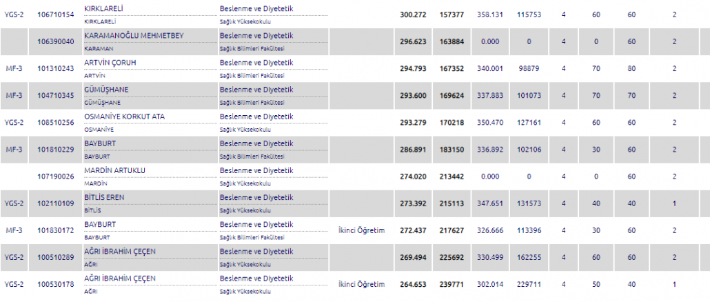This screenshot has height=302, width=710.
Task: Select the GÜMÜŞHANE university name
Action: (105, 90)
